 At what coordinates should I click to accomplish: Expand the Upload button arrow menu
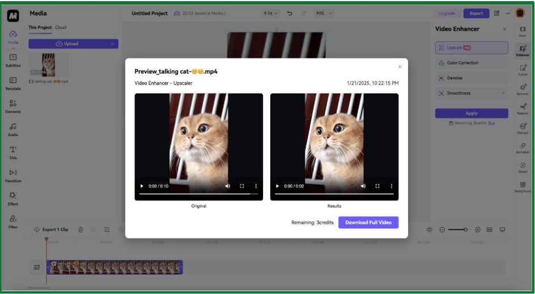112,44
